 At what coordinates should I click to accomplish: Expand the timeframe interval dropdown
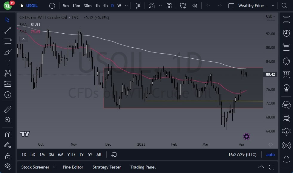(126, 5)
